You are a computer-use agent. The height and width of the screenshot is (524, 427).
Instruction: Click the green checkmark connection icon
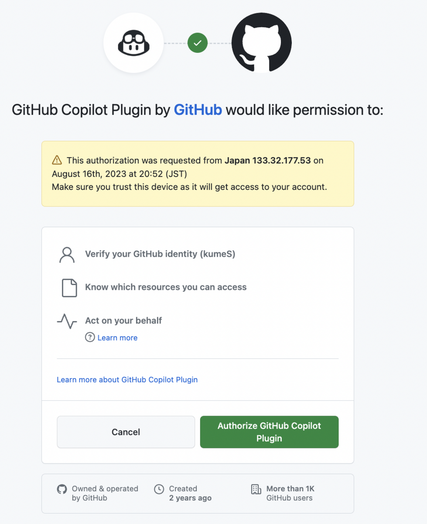198,43
